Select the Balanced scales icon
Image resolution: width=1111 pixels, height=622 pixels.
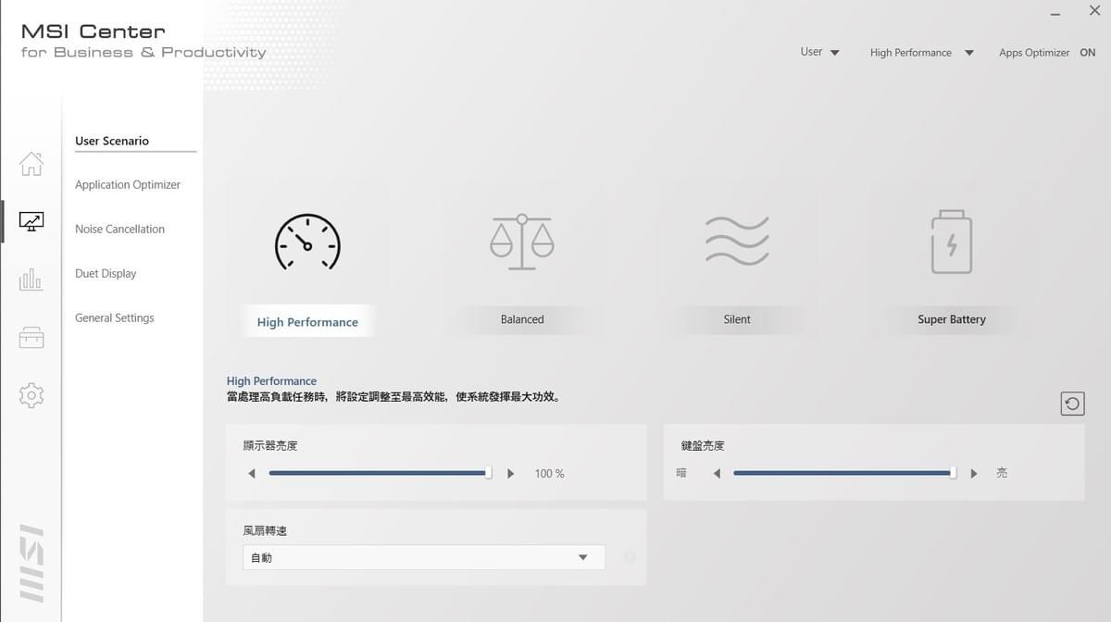(x=522, y=242)
